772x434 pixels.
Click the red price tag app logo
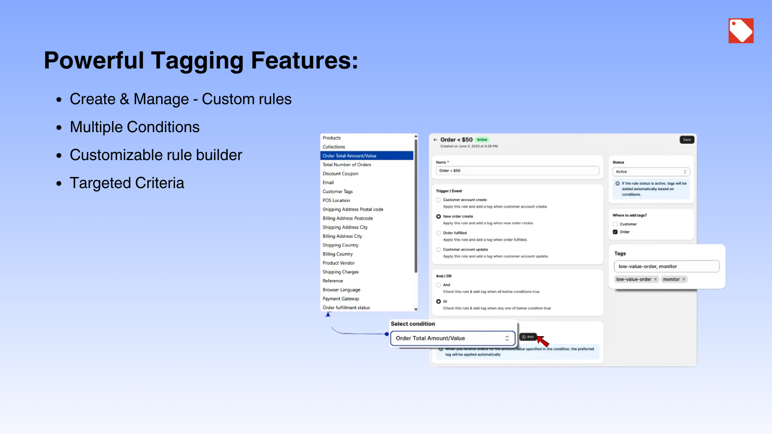[741, 31]
